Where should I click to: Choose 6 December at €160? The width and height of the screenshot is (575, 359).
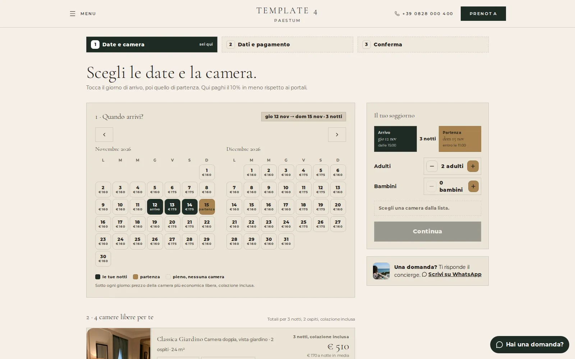[x=338, y=172]
